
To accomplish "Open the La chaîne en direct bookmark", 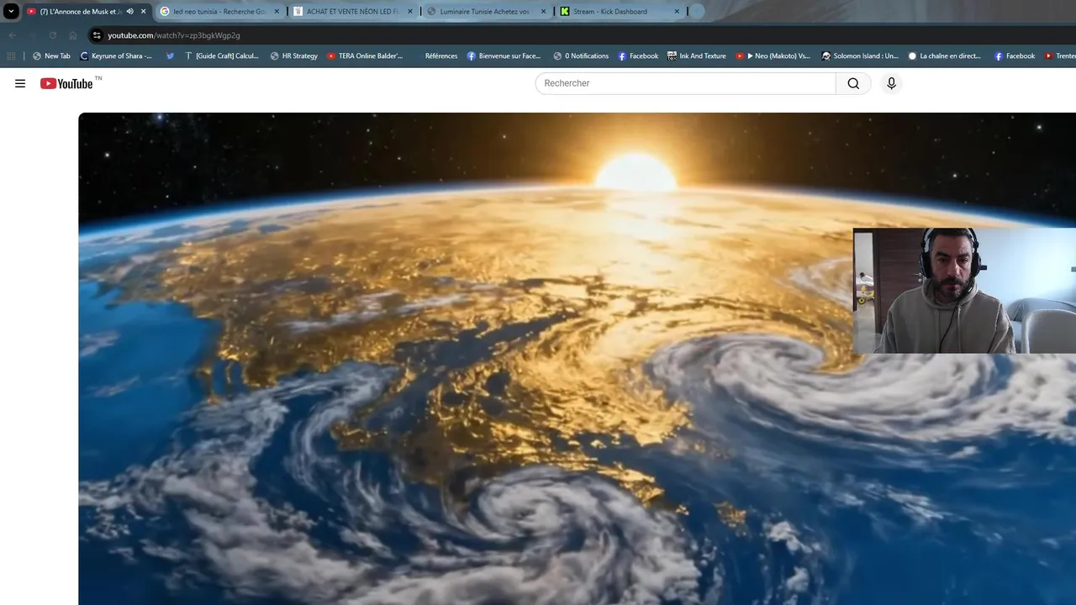I will coord(945,56).
